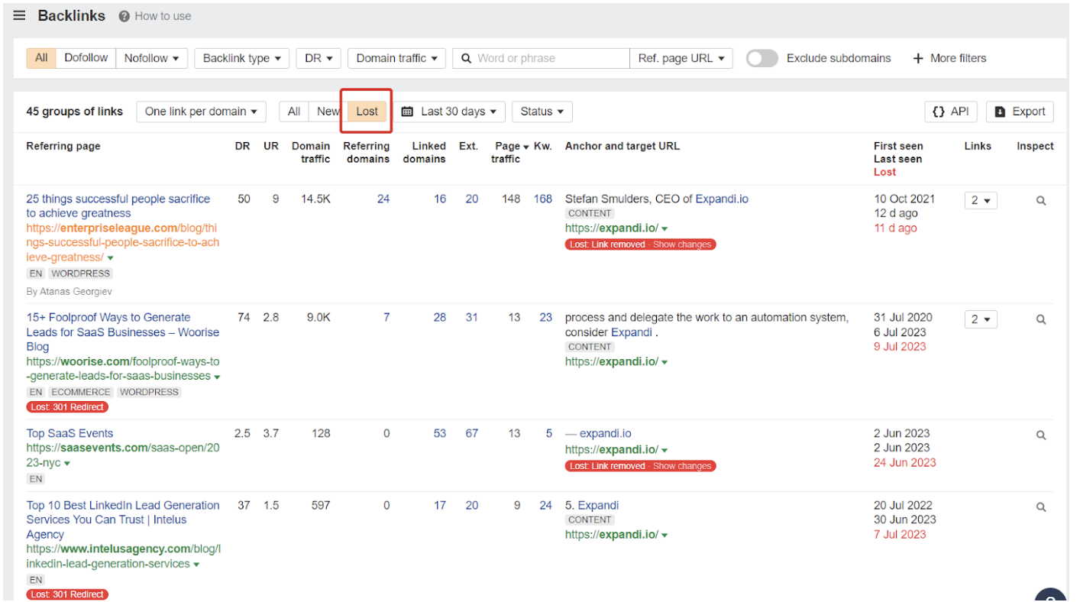
Task: Inspect the enterpriseleague row with magnifier icon
Action: [x=1040, y=201]
